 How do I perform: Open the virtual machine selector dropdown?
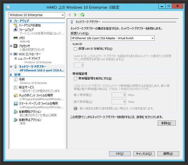[37, 15]
